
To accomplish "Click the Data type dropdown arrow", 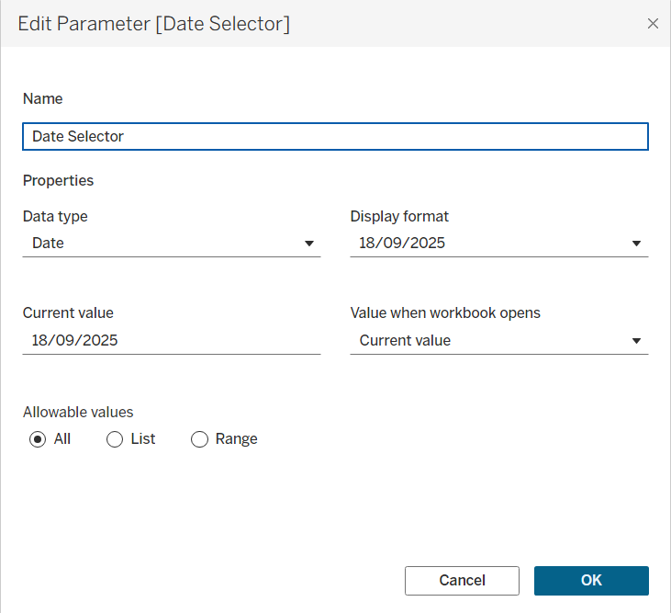I will 308,244.
